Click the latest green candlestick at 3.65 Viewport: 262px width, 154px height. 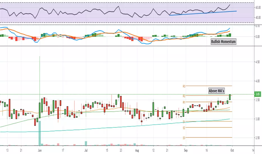click(230, 97)
